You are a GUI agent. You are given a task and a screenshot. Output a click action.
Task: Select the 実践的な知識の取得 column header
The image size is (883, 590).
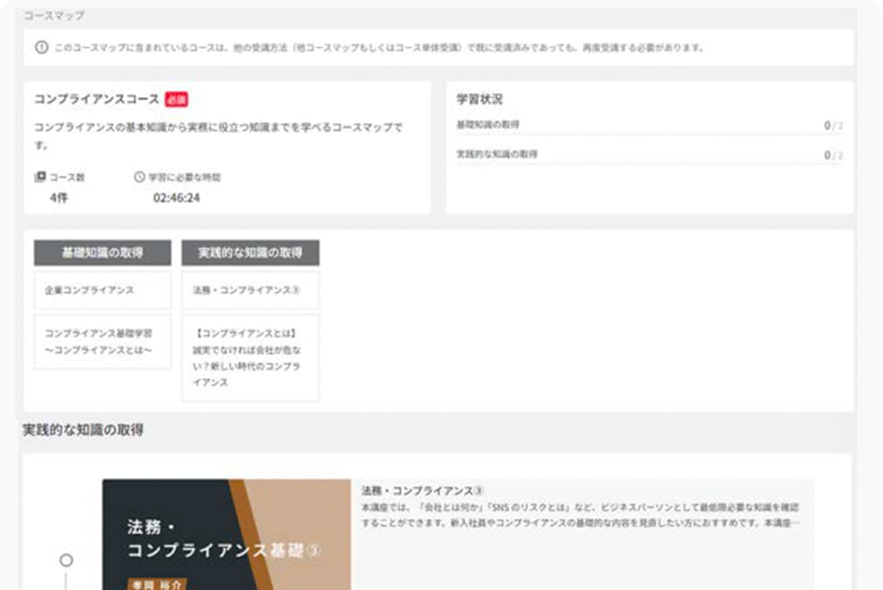point(251,253)
